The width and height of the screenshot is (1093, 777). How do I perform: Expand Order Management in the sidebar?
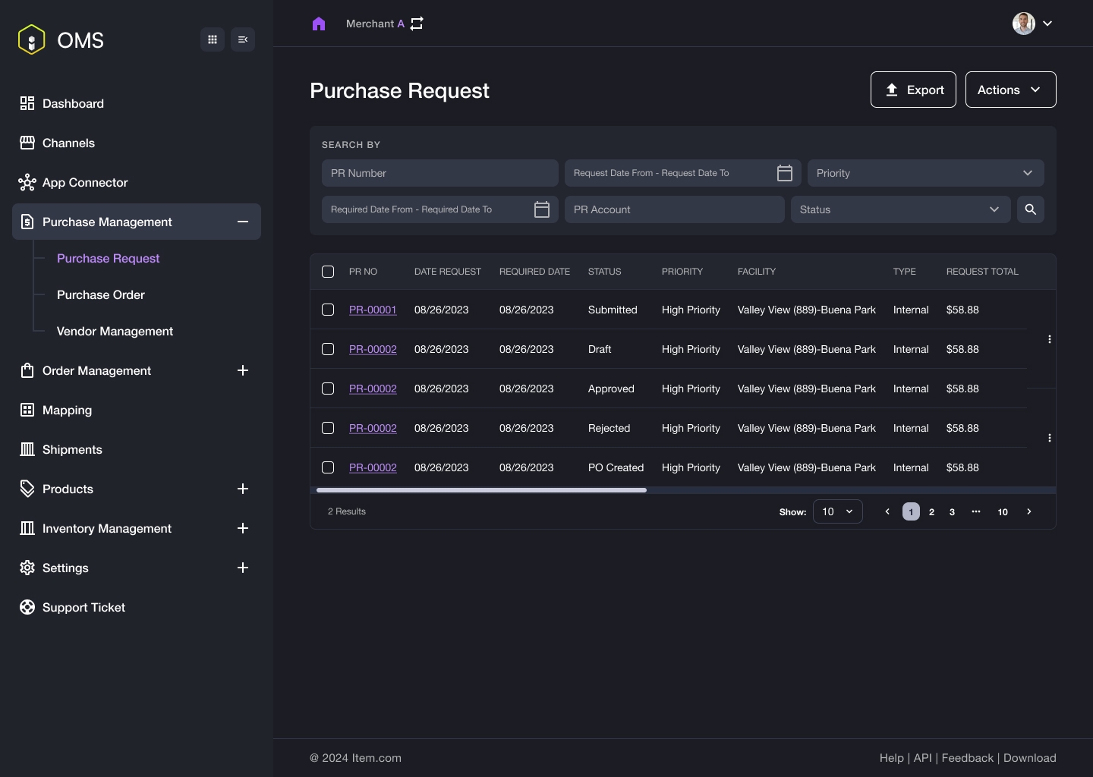(243, 370)
